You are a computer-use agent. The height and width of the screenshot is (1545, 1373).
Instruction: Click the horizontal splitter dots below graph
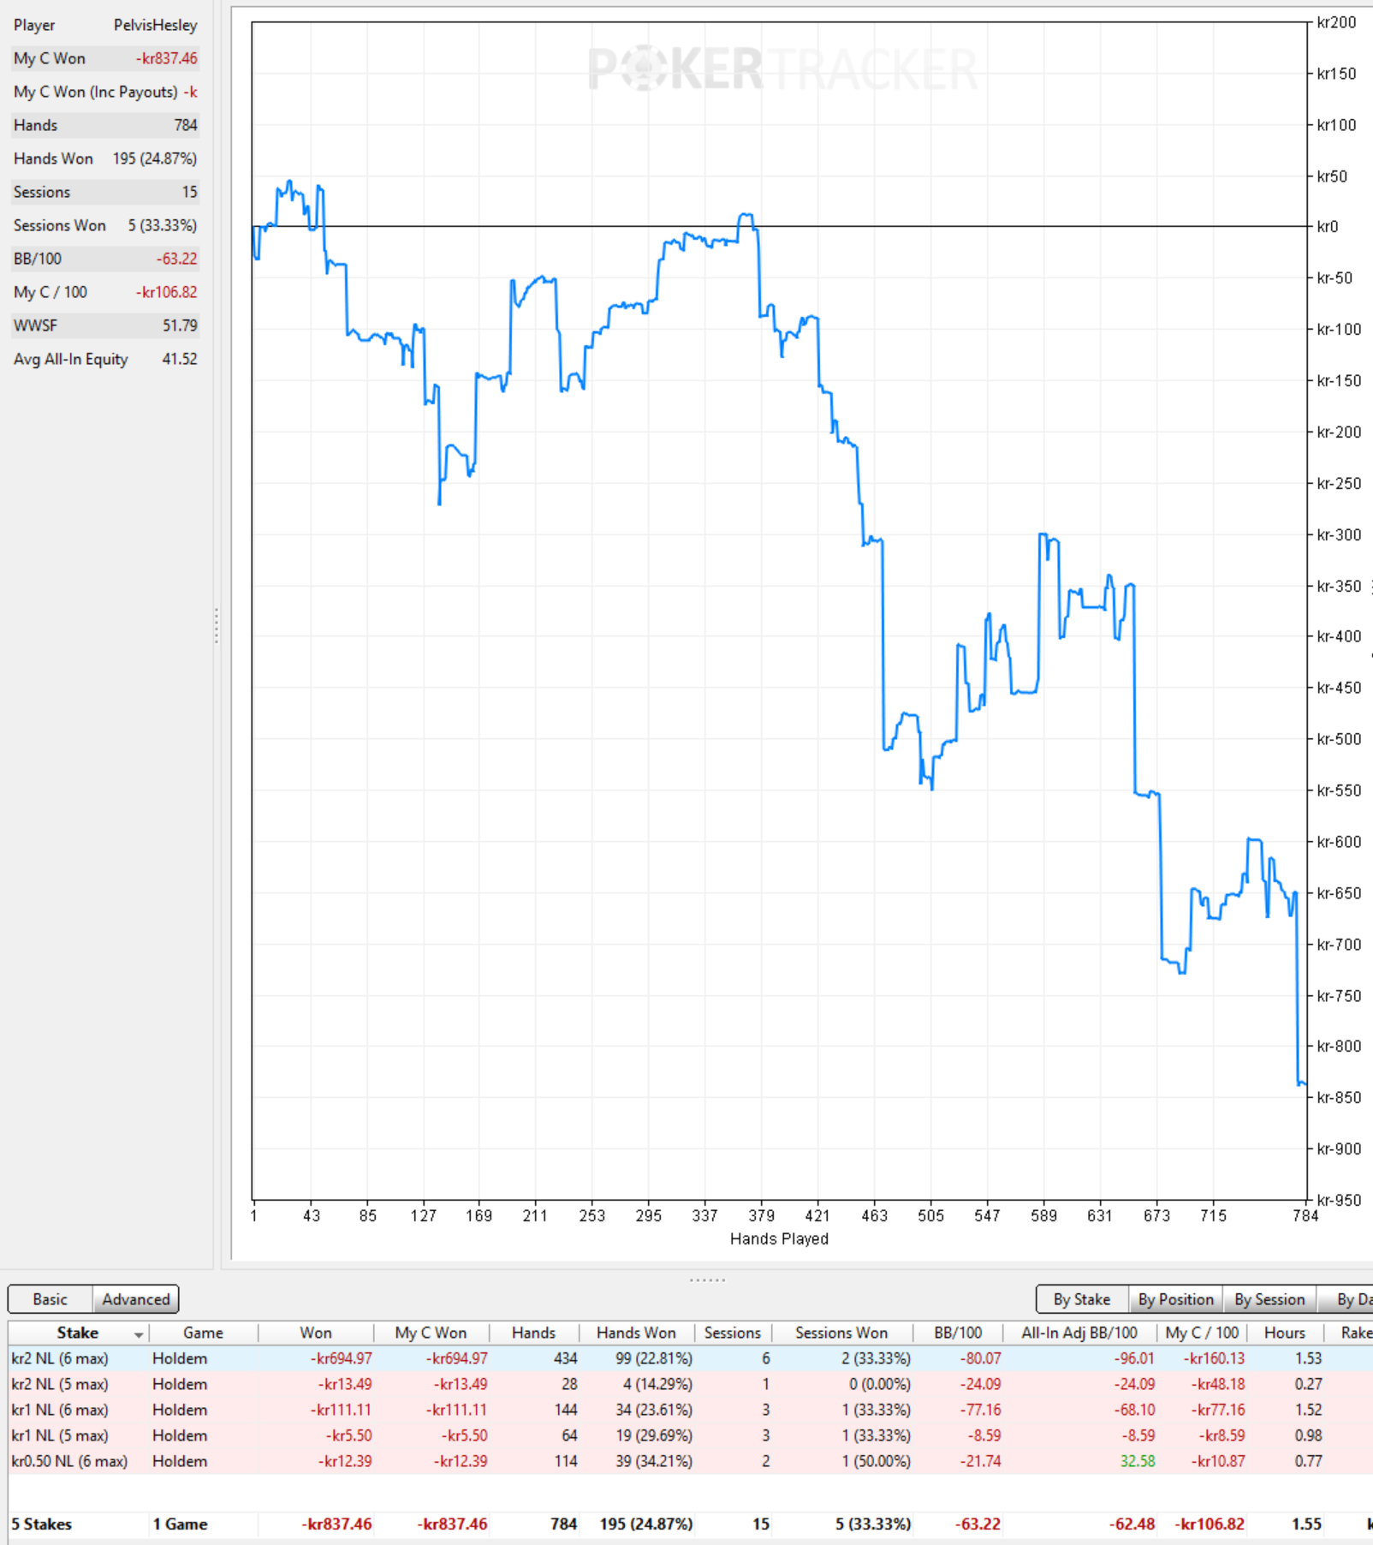(x=707, y=1280)
